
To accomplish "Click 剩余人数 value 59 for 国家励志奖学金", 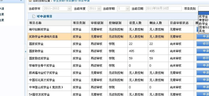I will click(151, 58).
